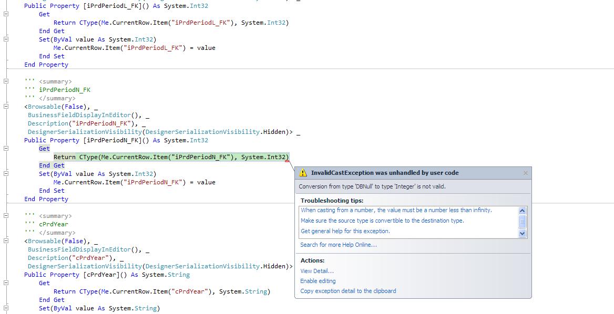614x314 pixels.
Task: Click the troubleshooting tips scrollbar thumb
Action: click(x=522, y=222)
